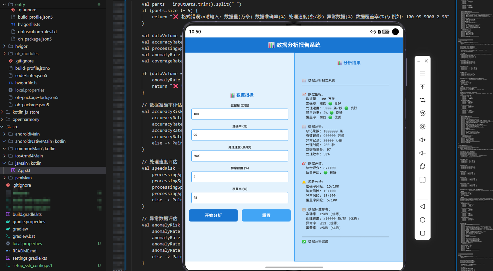Click the 开始分析 button
Image resolution: width=493 pixels, height=271 pixels.
(213, 215)
